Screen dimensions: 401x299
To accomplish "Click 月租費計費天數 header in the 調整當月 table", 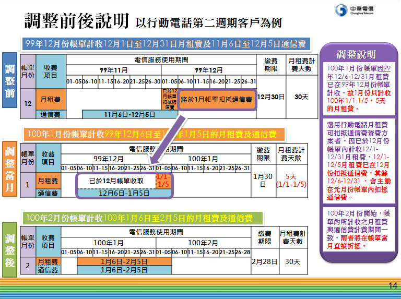I will pyautogui.click(x=291, y=154).
